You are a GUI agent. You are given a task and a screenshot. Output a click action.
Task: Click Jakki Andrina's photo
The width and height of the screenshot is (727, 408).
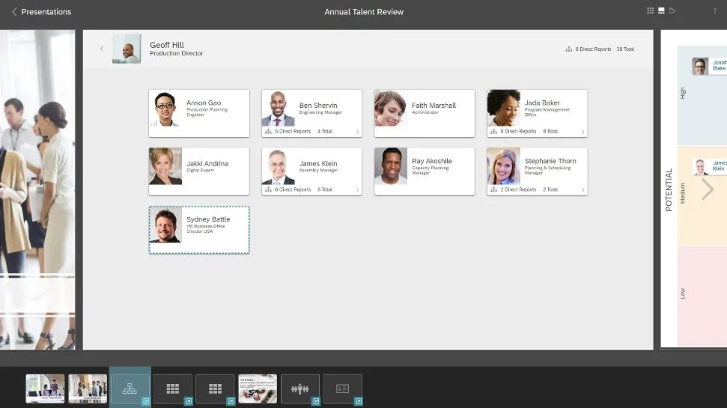pyautogui.click(x=165, y=166)
